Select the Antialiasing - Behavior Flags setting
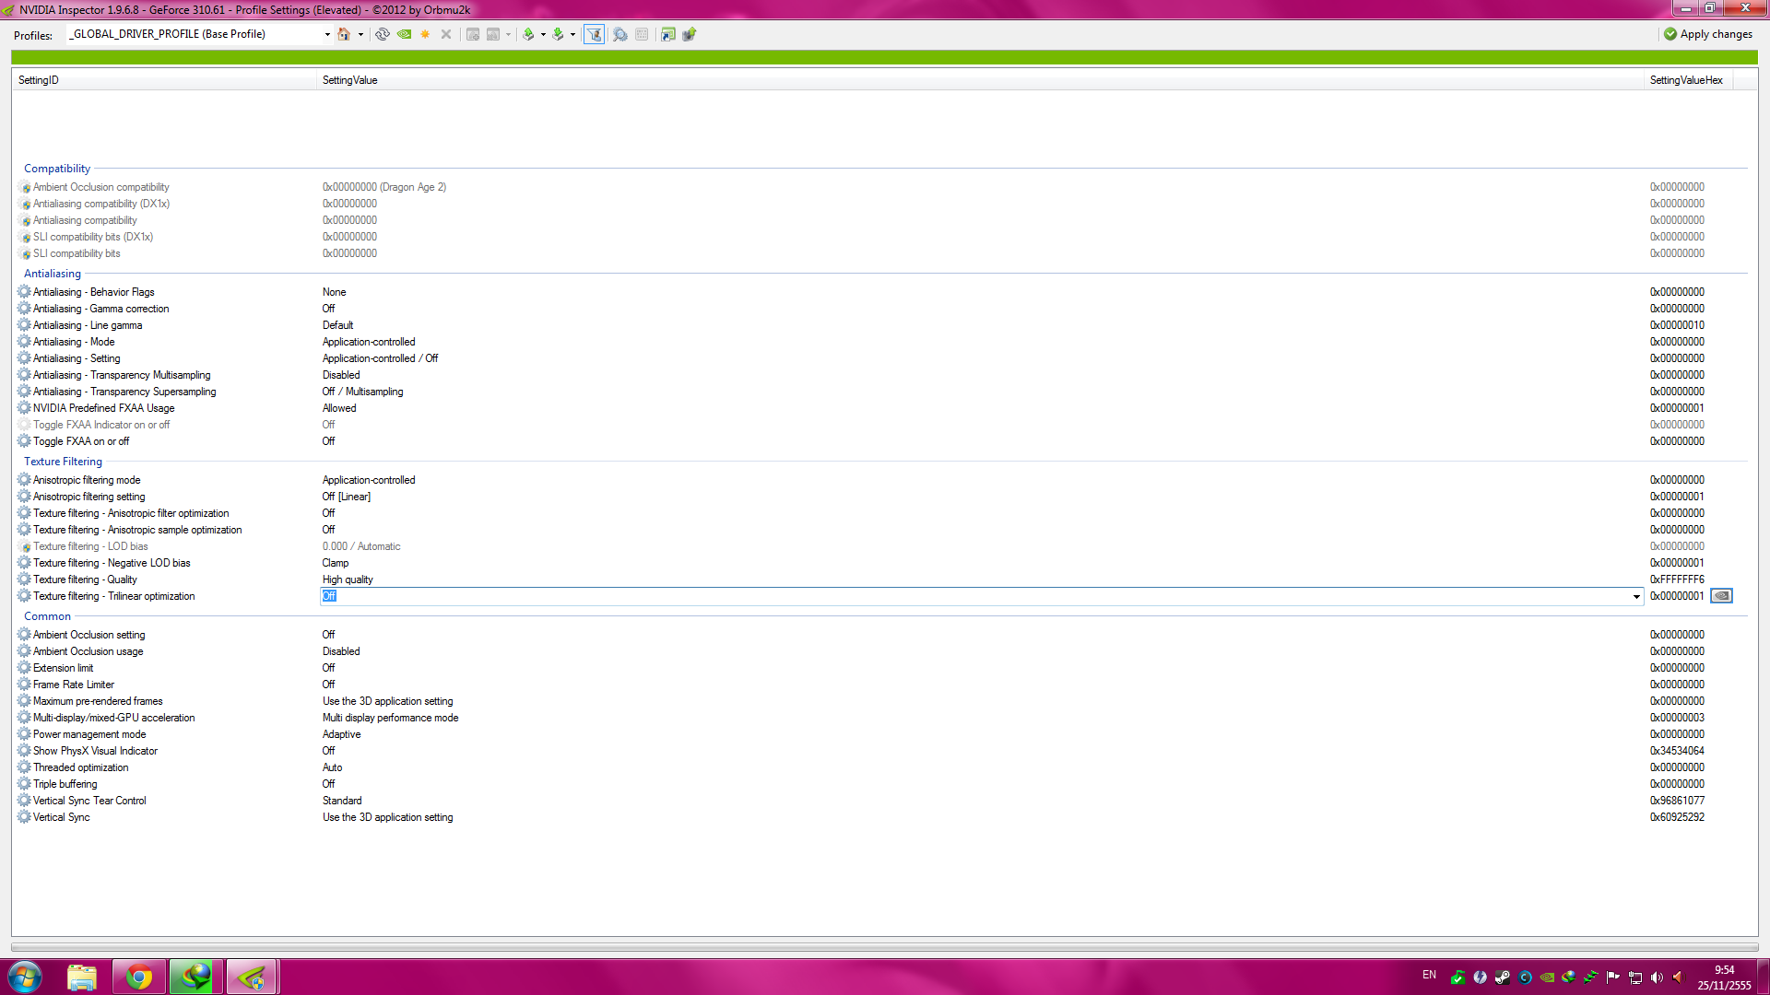The width and height of the screenshot is (1770, 995). tap(94, 292)
